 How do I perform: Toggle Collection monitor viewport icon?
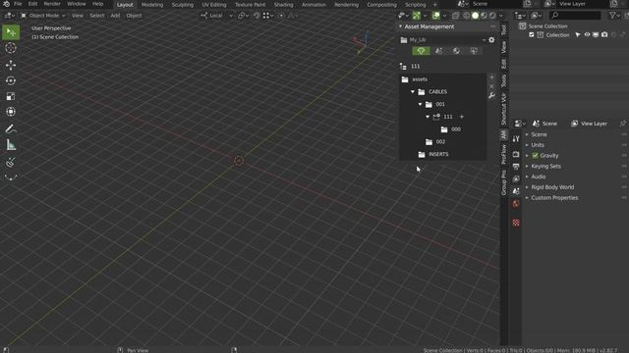[596, 35]
